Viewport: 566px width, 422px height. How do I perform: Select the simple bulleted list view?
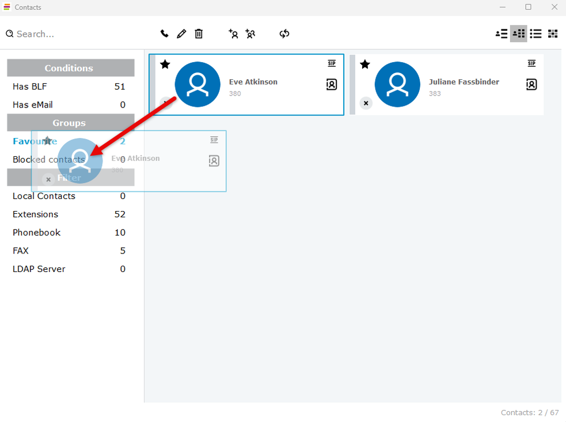535,34
